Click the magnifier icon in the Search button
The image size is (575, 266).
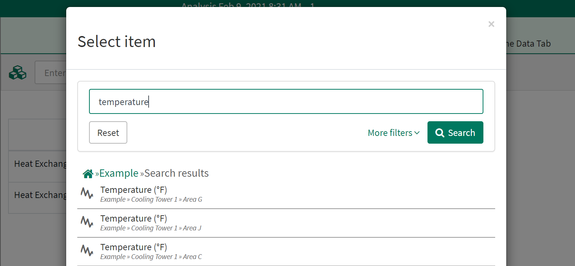pos(439,133)
